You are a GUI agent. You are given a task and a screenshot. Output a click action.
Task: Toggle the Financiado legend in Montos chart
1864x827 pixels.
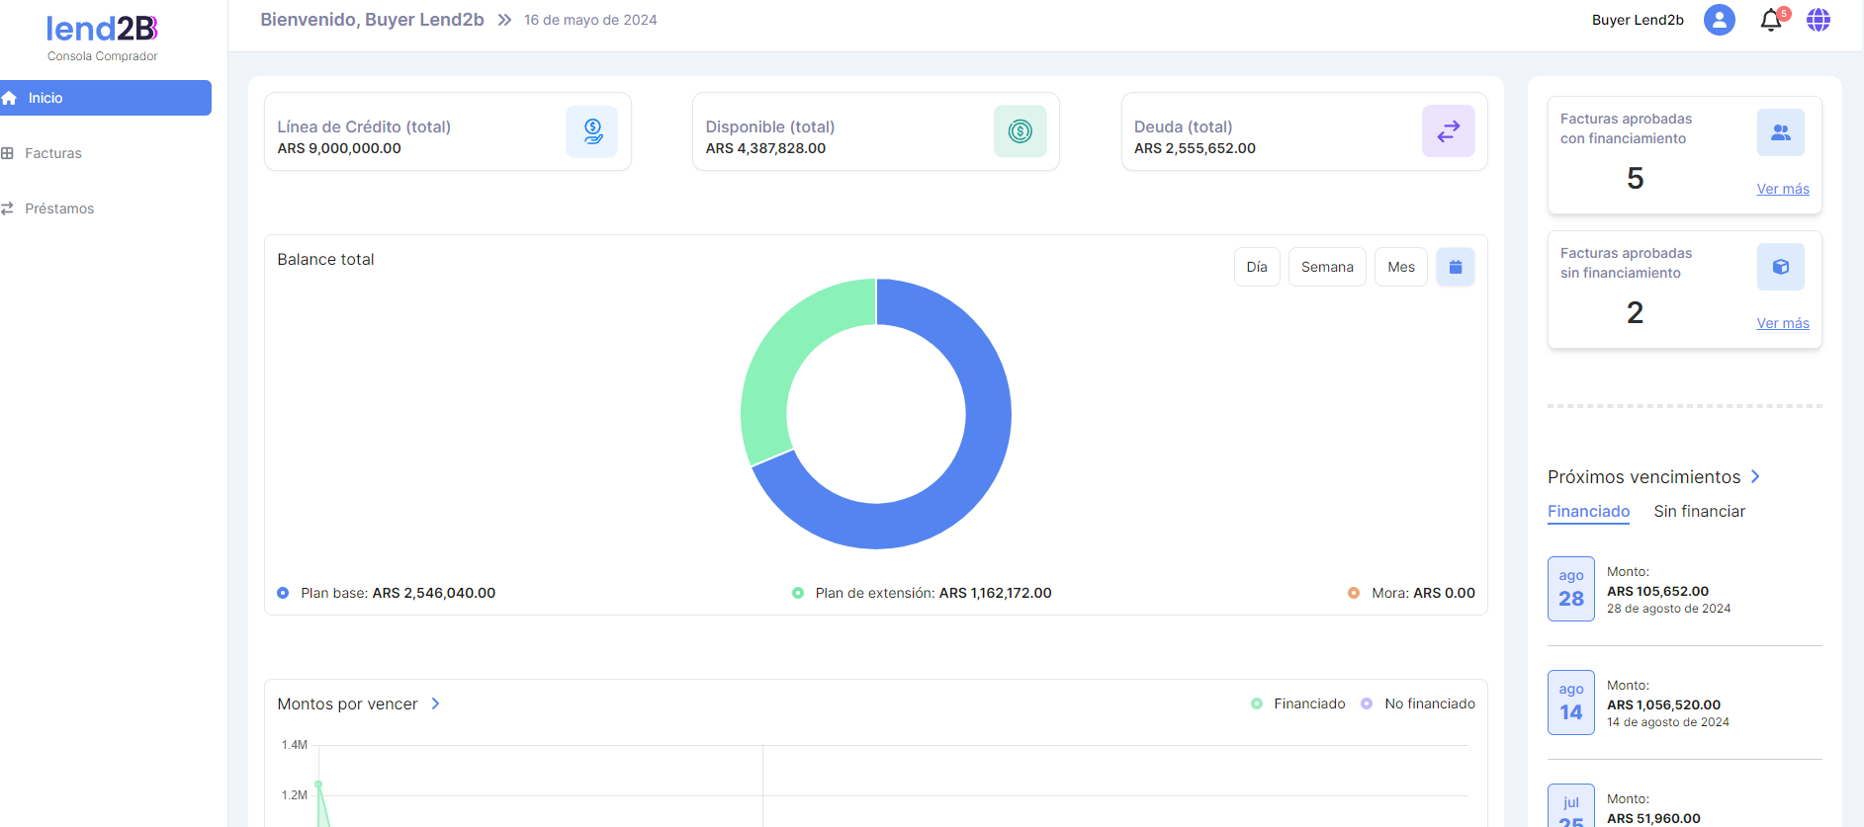point(1298,703)
